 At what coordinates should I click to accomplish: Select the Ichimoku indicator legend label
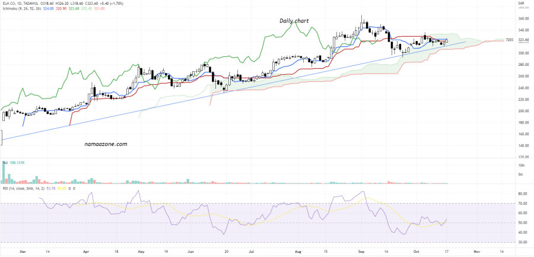coord(12,9)
